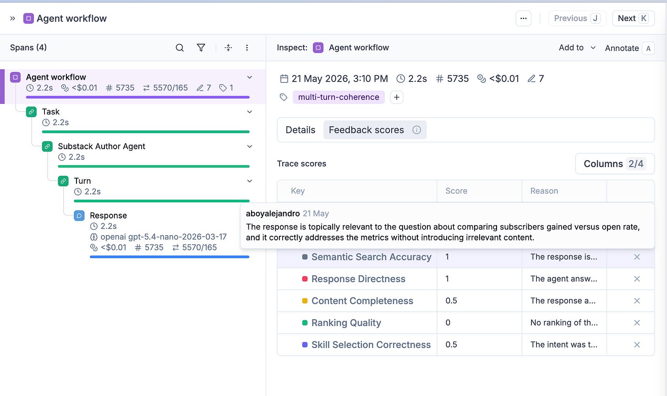
Task: Click the yellow Content Completeness color dot
Action: [x=305, y=301]
